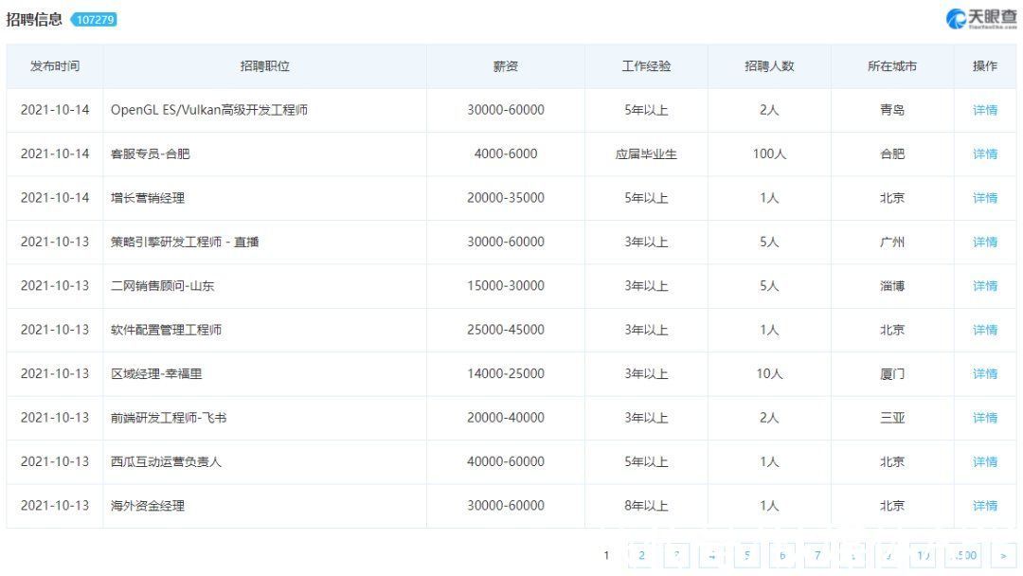Go to page 2 of results
This screenshot has width=1023, height=576.
pos(641,556)
